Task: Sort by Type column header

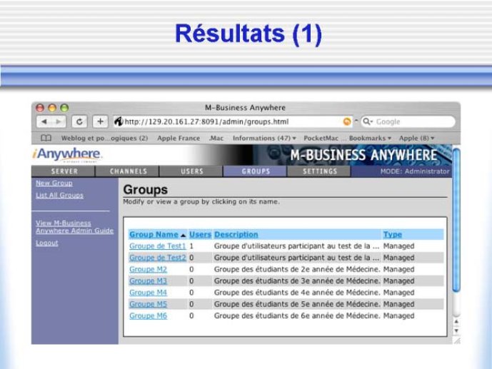Action: [392, 235]
